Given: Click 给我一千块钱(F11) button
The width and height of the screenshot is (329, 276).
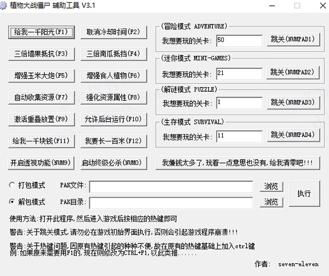Looking at the screenshot, I should click(x=41, y=141).
